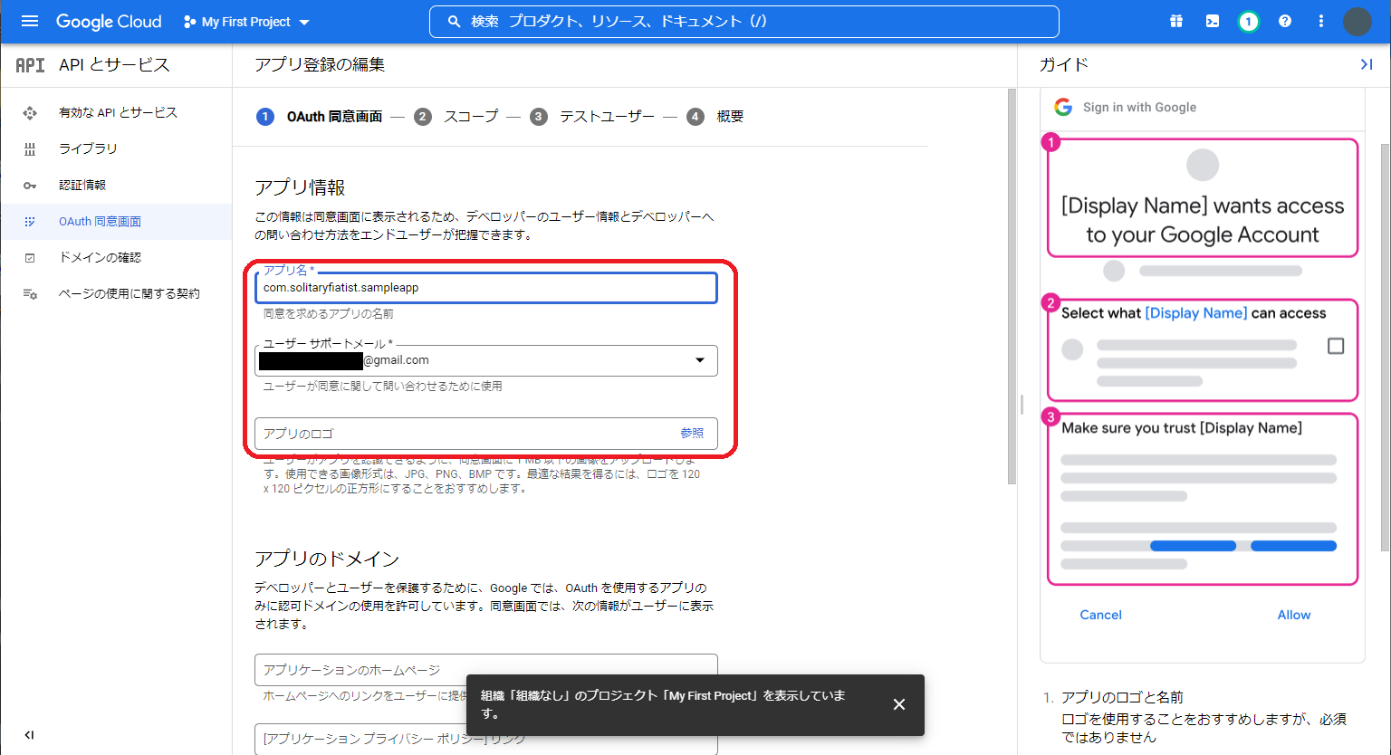
Task: Open 認証情報 in sidebar
Action: tap(116, 185)
